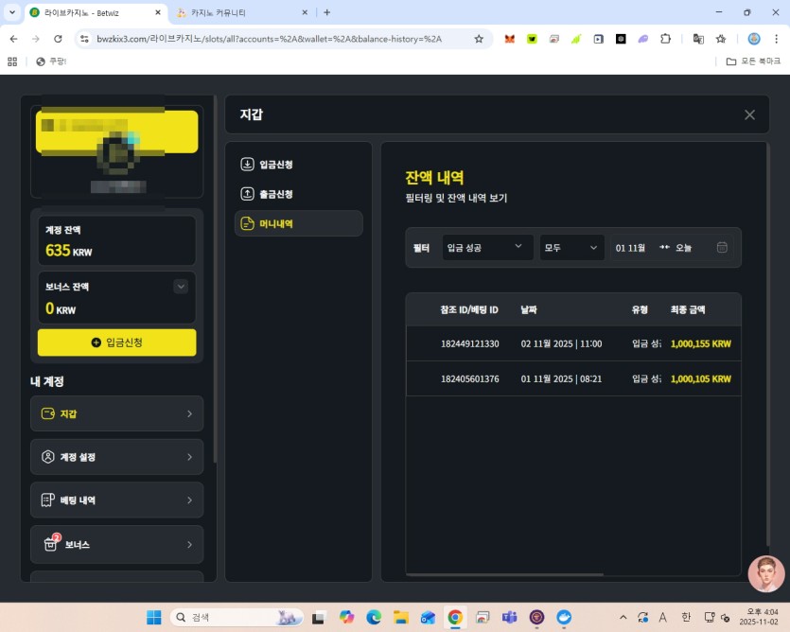The height and width of the screenshot is (632, 790).
Task: Click the 보너스 gift icon with badge
Action: pos(50,545)
